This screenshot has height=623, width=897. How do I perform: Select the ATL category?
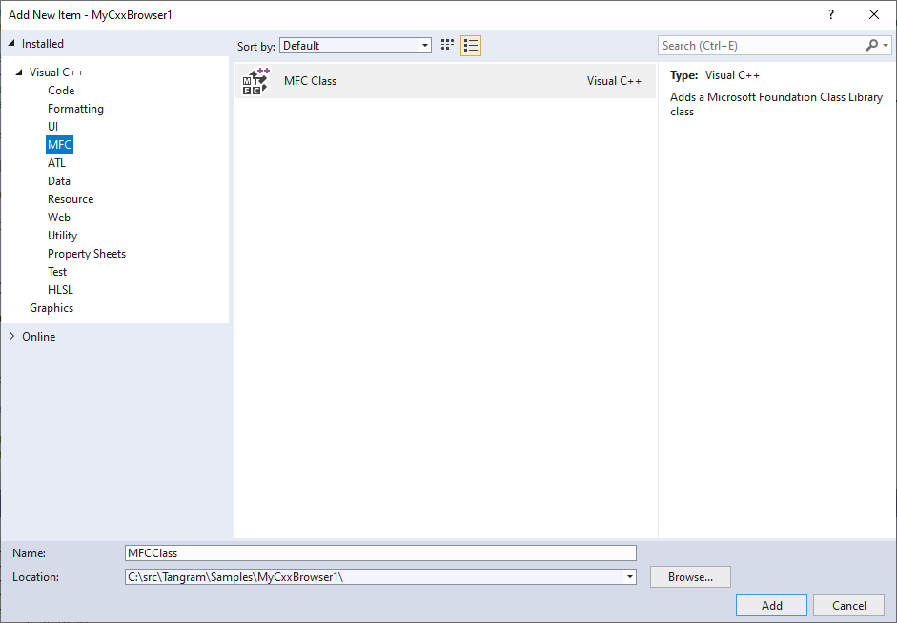[56, 162]
